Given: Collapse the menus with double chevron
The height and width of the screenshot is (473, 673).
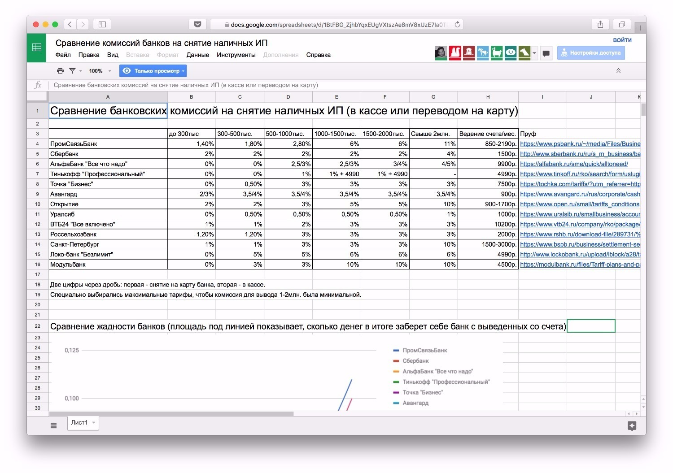Looking at the screenshot, I should (x=618, y=71).
